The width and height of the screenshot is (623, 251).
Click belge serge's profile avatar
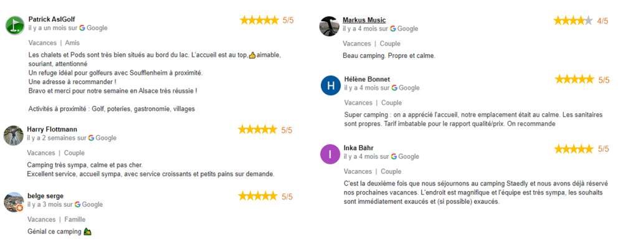pyautogui.click(x=14, y=202)
